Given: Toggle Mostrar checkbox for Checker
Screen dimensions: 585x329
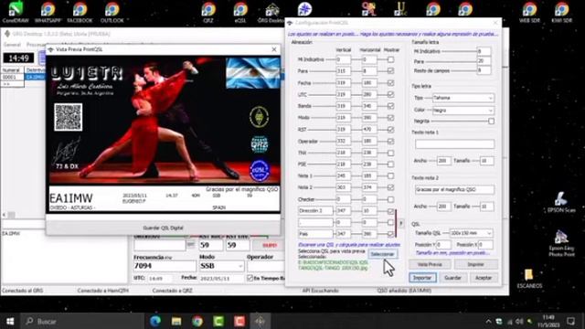Looking at the screenshot, I should point(390,199).
